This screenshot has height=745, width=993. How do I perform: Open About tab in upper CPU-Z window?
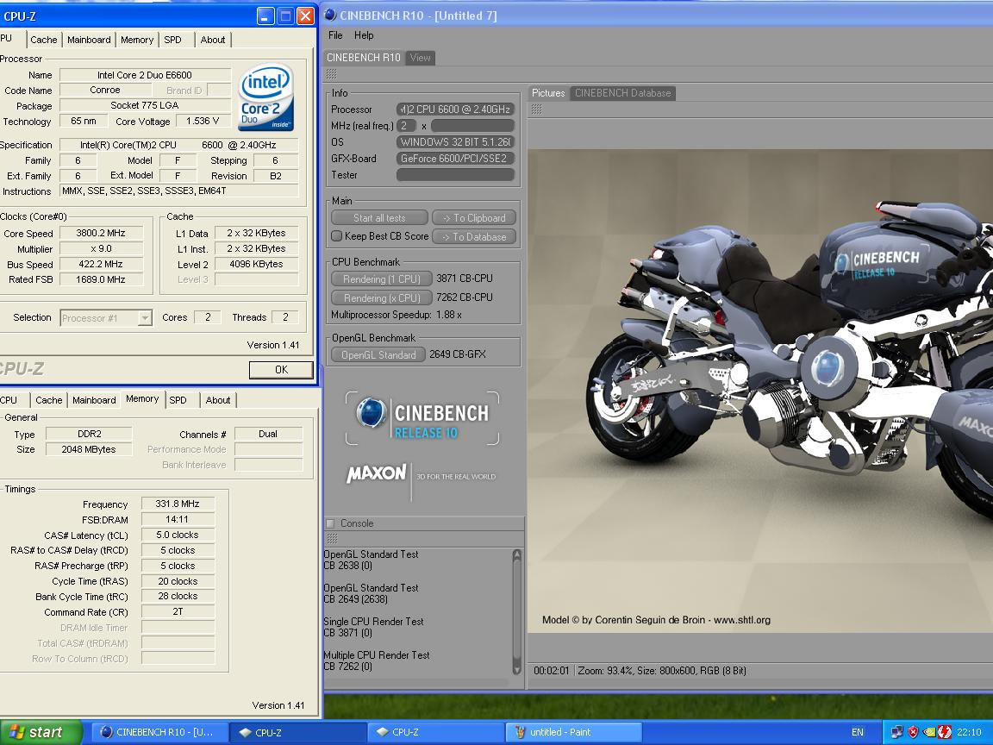tap(213, 40)
